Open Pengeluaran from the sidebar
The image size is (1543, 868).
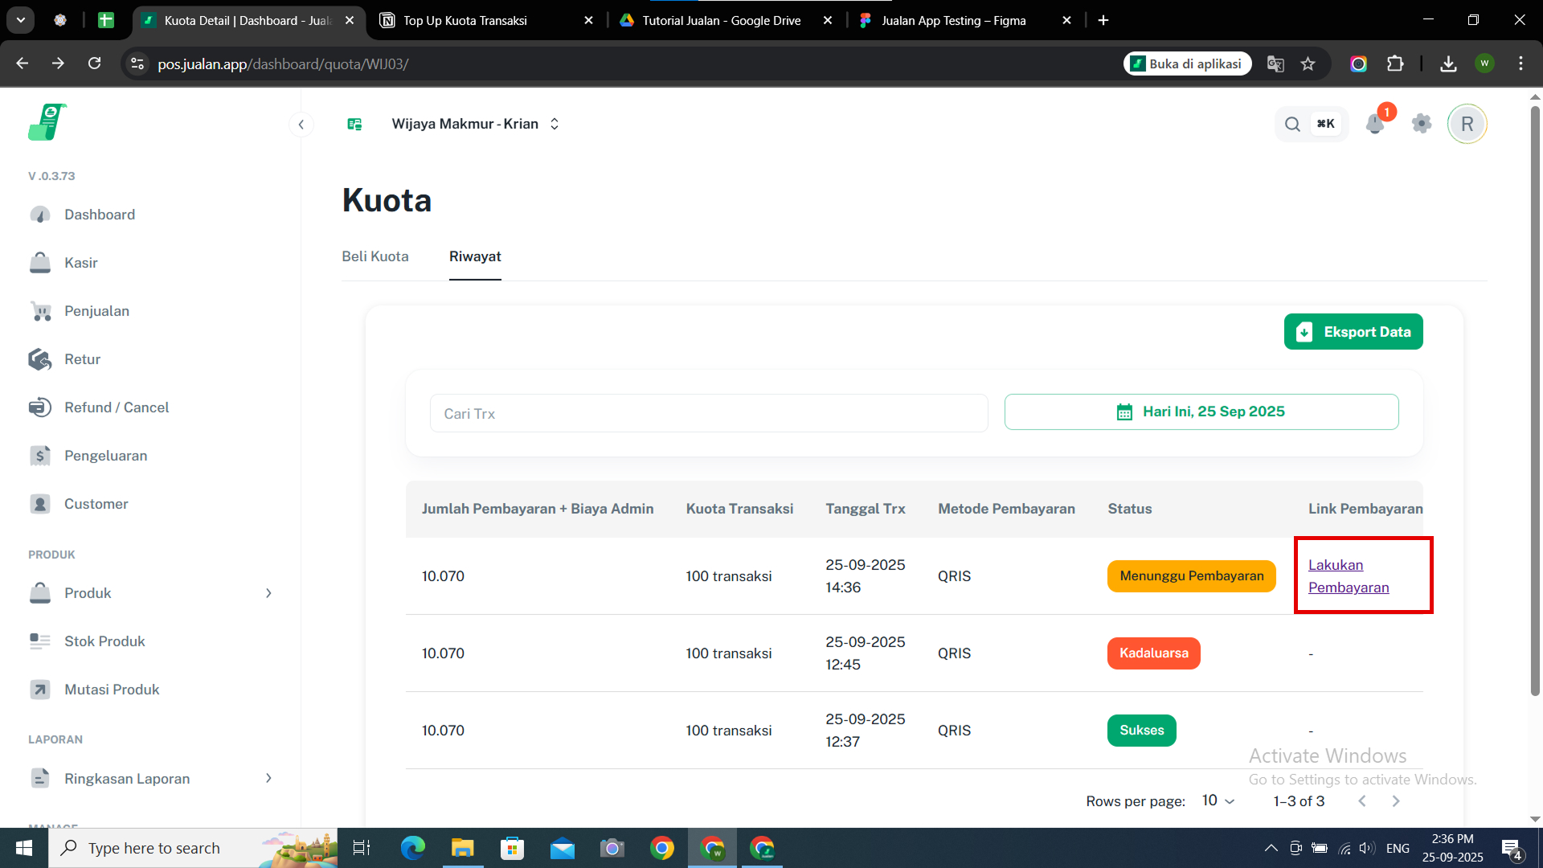click(x=105, y=456)
